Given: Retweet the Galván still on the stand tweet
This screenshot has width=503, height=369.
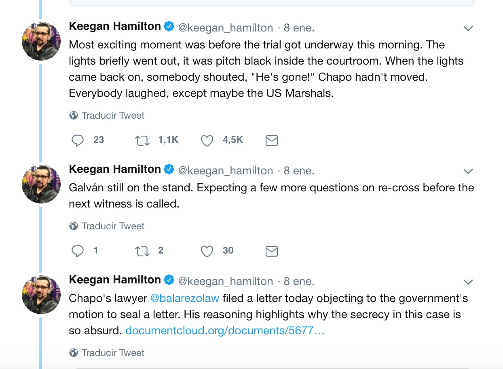Looking at the screenshot, I should (142, 251).
